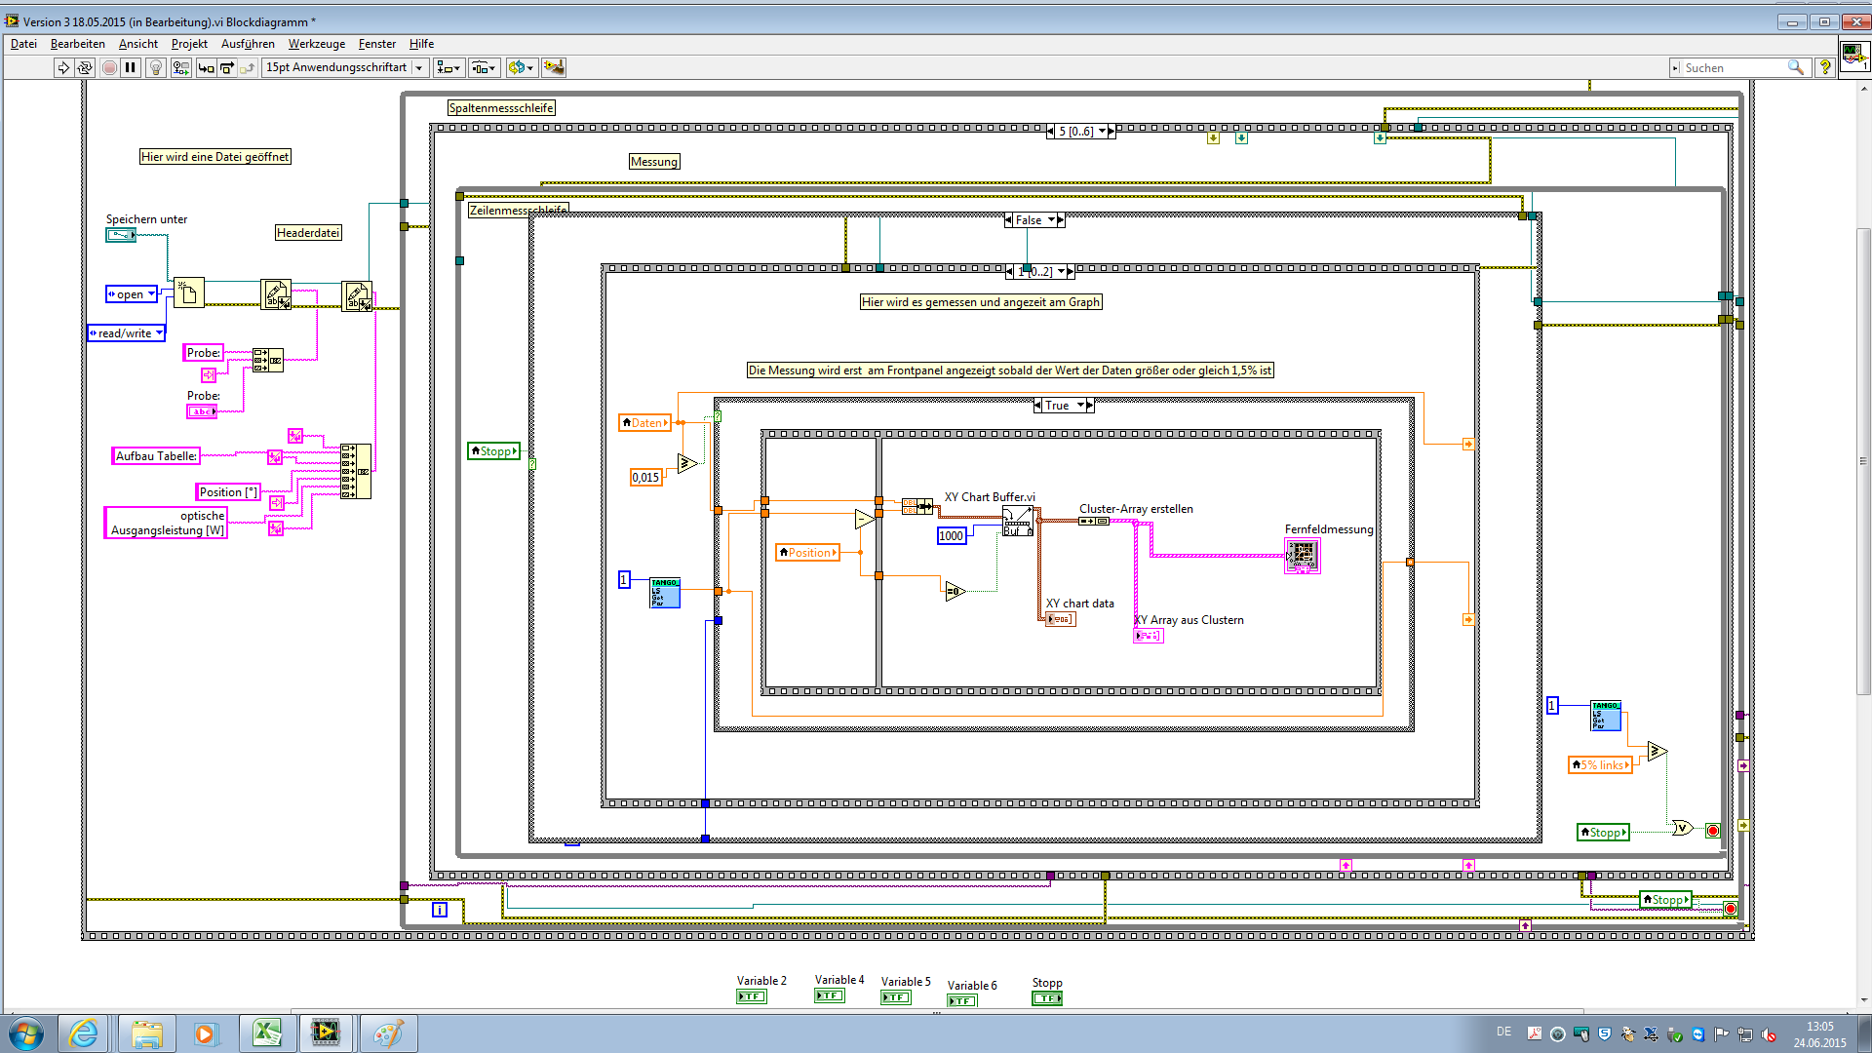Image resolution: width=1872 pixels, height=1053 pixels.
Task: Click the XY Chart Buffer.vi subVI
Action: coord(1017,521)
